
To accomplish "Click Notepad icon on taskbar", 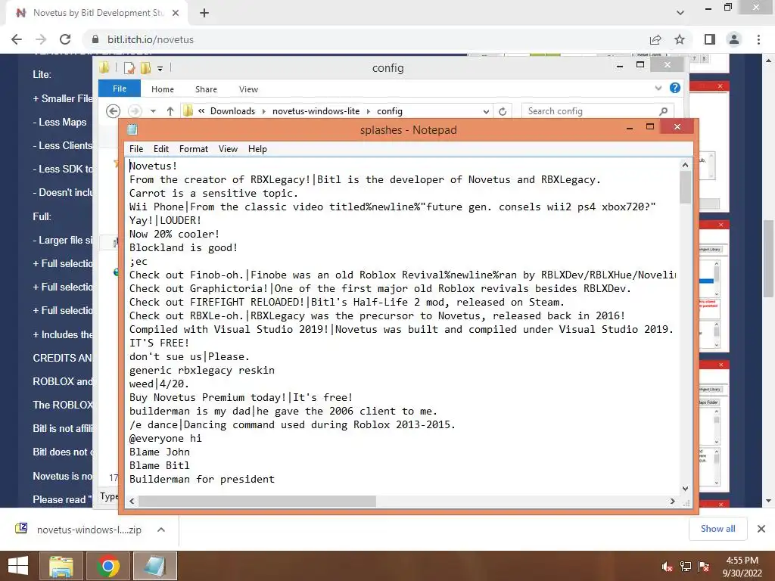I will coord(154,566).
